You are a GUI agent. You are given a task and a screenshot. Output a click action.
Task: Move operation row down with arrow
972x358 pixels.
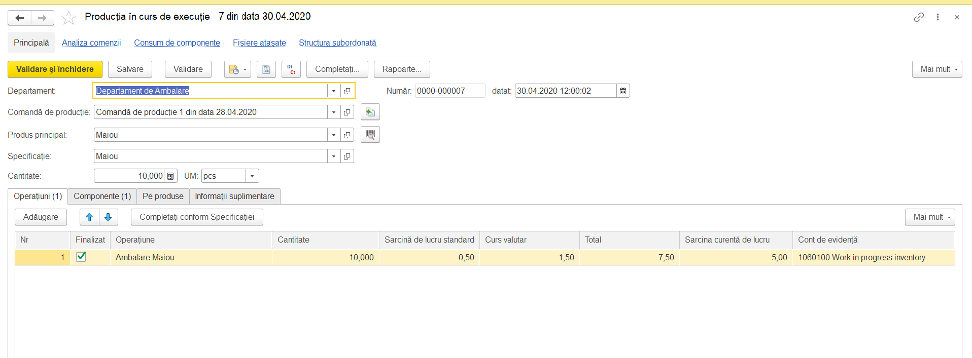click(108, 217)
